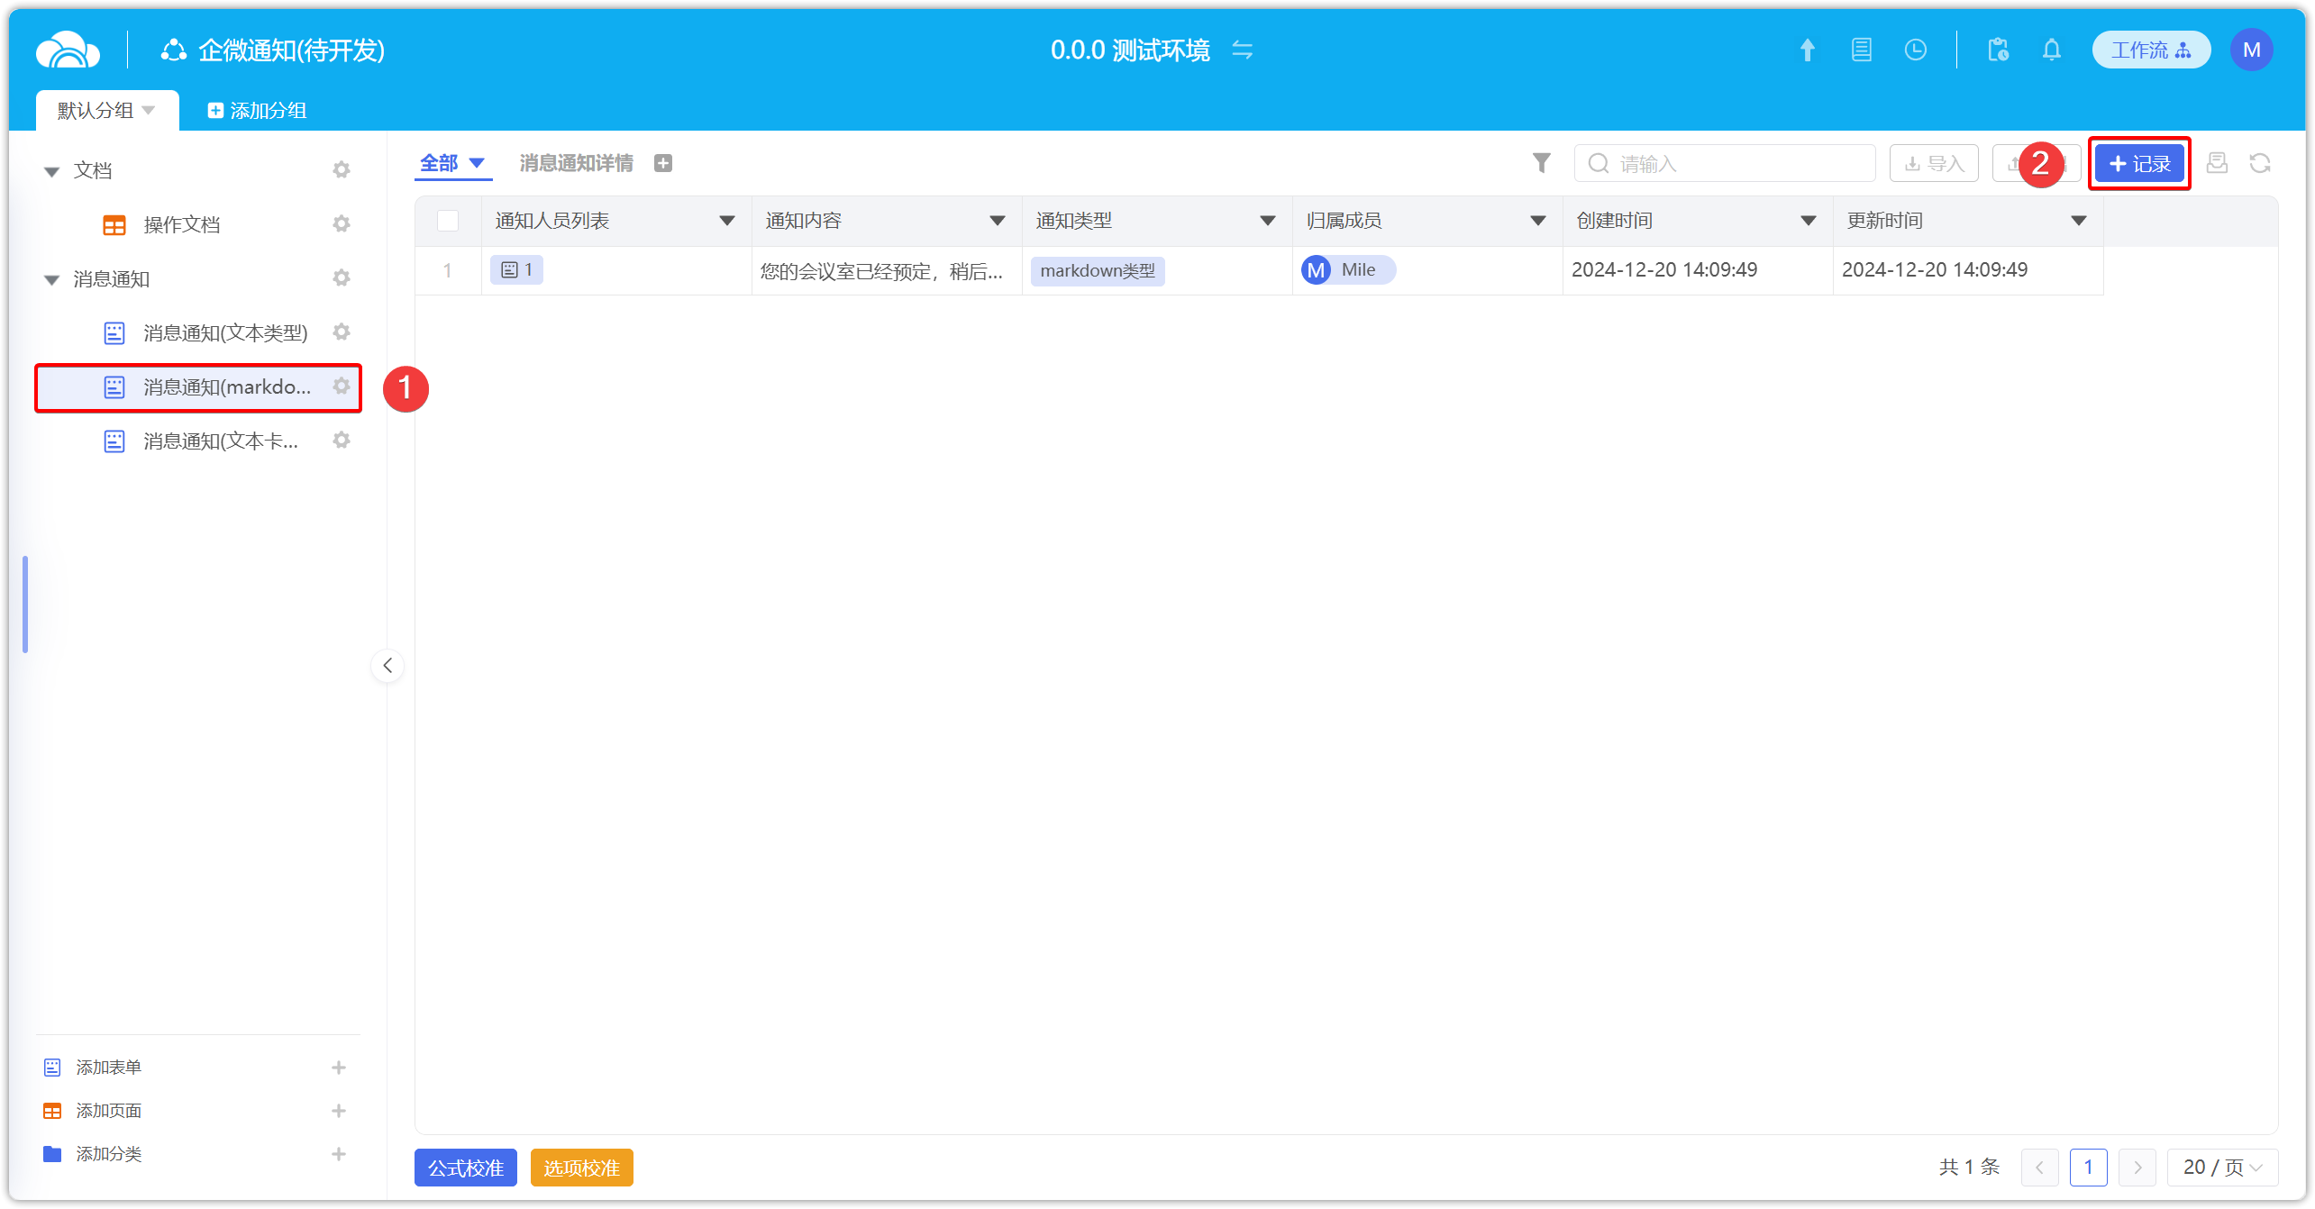Click the markdown类型 tag cell
The width and height of the screenshot is (2315, 1209).
tap(1097, 270)
